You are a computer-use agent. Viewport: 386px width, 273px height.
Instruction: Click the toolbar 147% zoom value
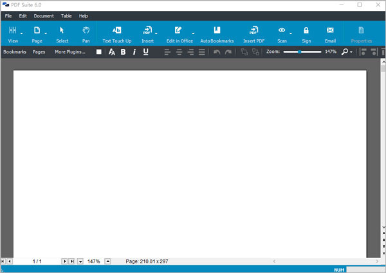point(331,52)
